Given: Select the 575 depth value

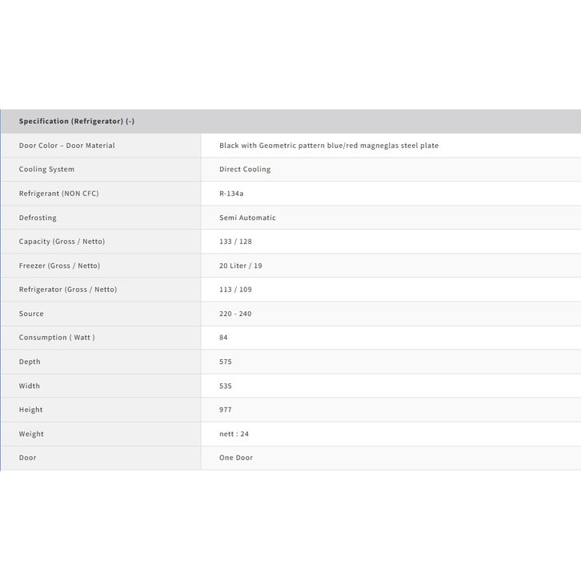Looking at the screenshot, I should point(226,362).
